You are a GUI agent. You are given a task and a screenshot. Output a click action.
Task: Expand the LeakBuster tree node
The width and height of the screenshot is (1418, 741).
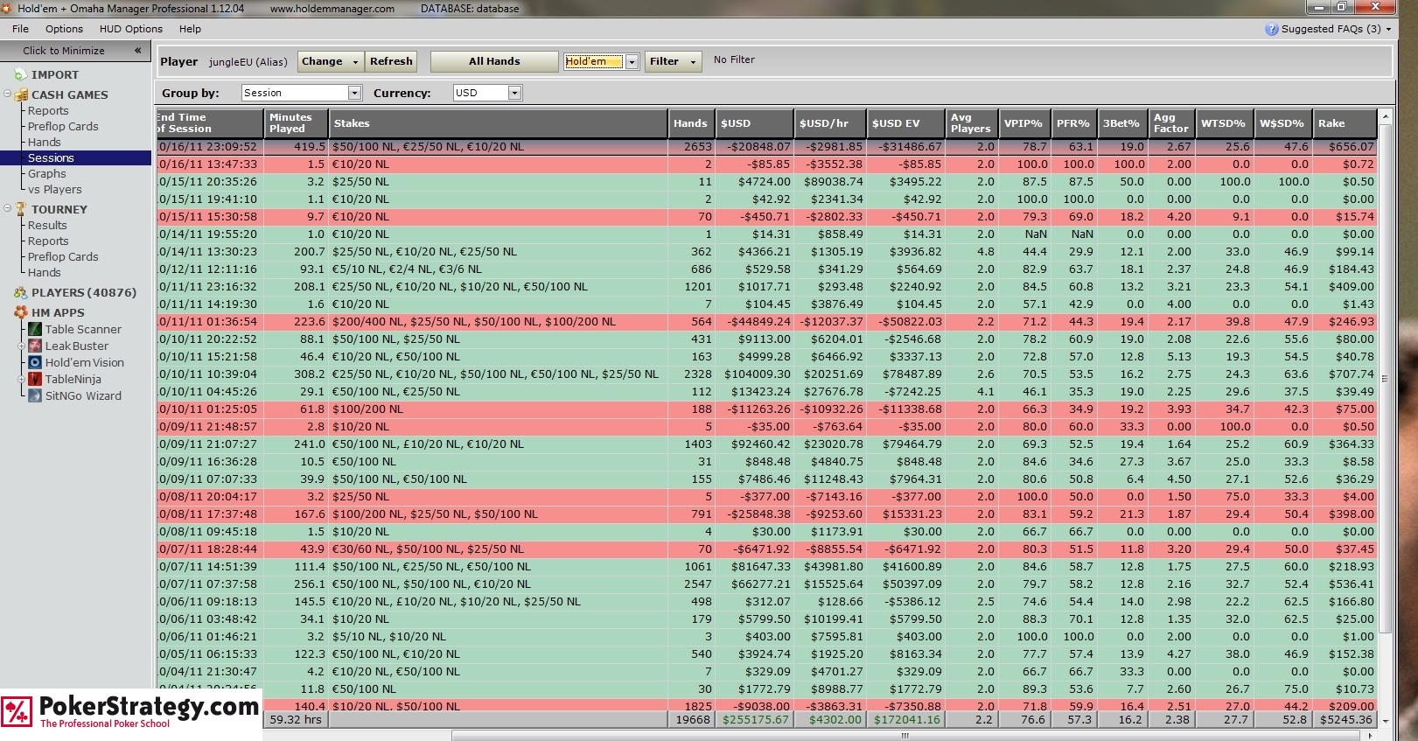point(22,346)
